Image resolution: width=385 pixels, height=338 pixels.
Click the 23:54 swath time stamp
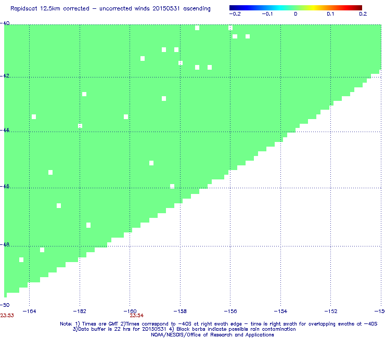coord(137,316)
